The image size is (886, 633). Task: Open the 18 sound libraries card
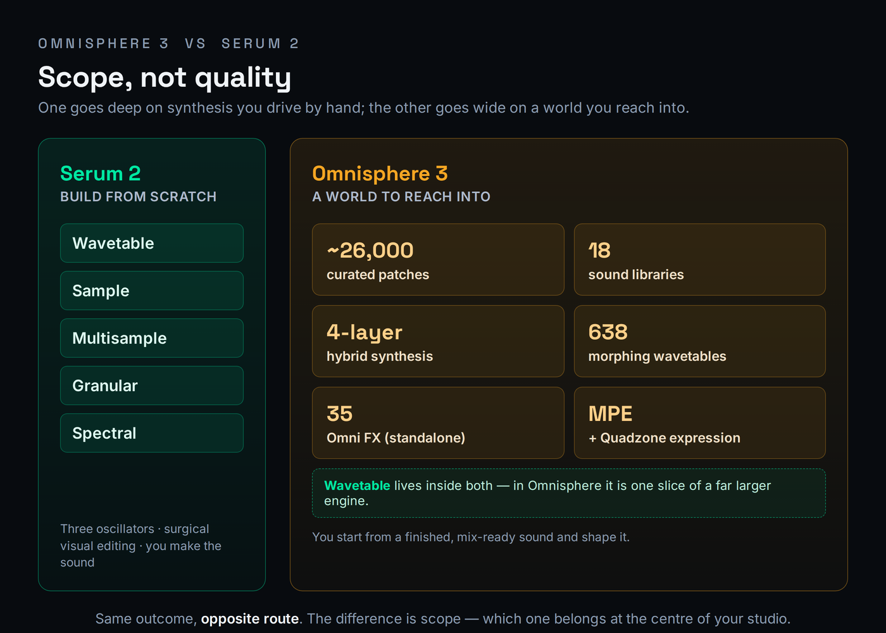point(700,260)
